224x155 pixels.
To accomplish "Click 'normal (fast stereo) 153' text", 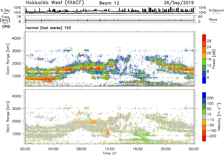I will (48, 28).
